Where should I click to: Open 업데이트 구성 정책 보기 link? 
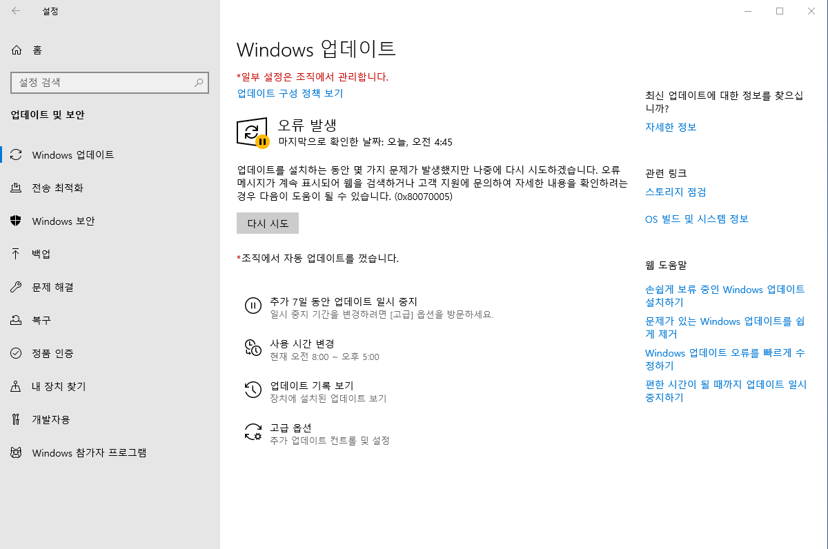tap(290, 93)
